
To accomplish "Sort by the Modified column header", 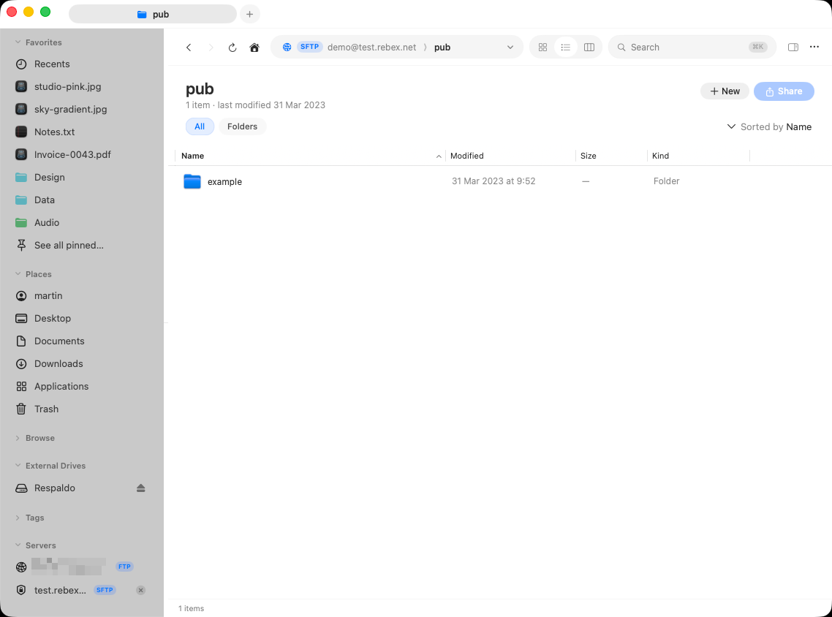I will click(510, 156).
